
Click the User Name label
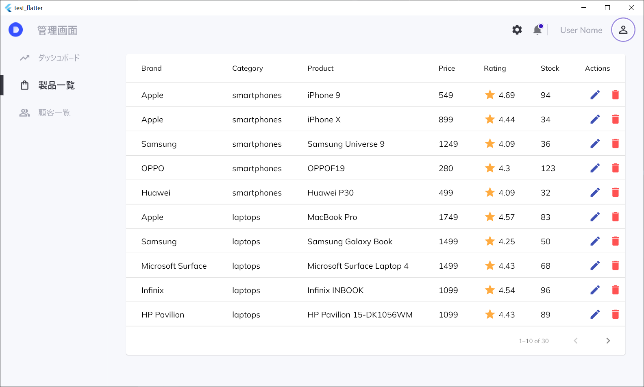pos(581,30)
